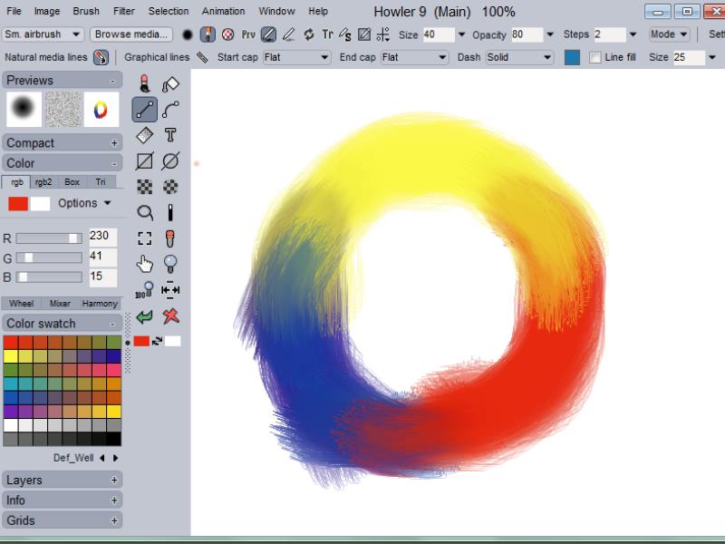The image size is (725, 544).
Task: Choose the round checkered selection tool
Action: (x=170, y=187)
